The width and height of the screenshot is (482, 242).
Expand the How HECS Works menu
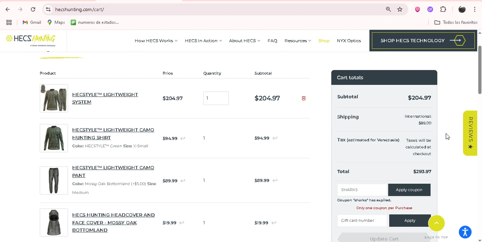(156, 41)
